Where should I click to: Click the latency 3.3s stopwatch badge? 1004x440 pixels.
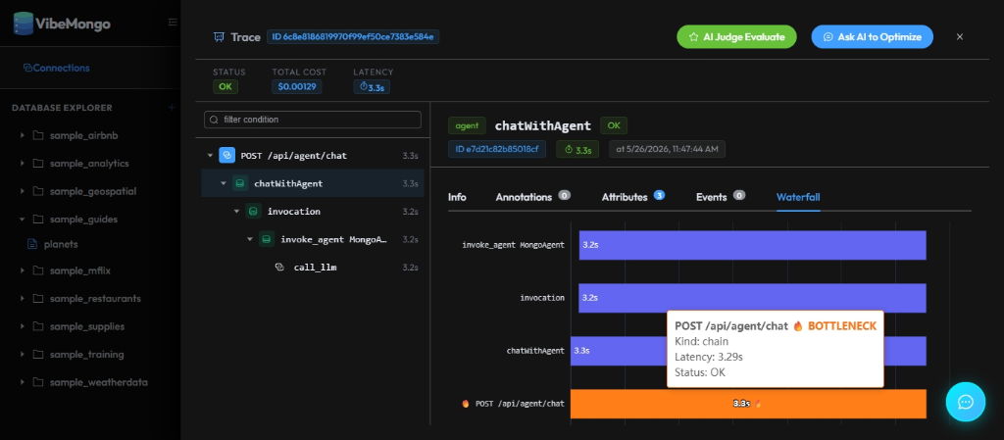point(372,86)
